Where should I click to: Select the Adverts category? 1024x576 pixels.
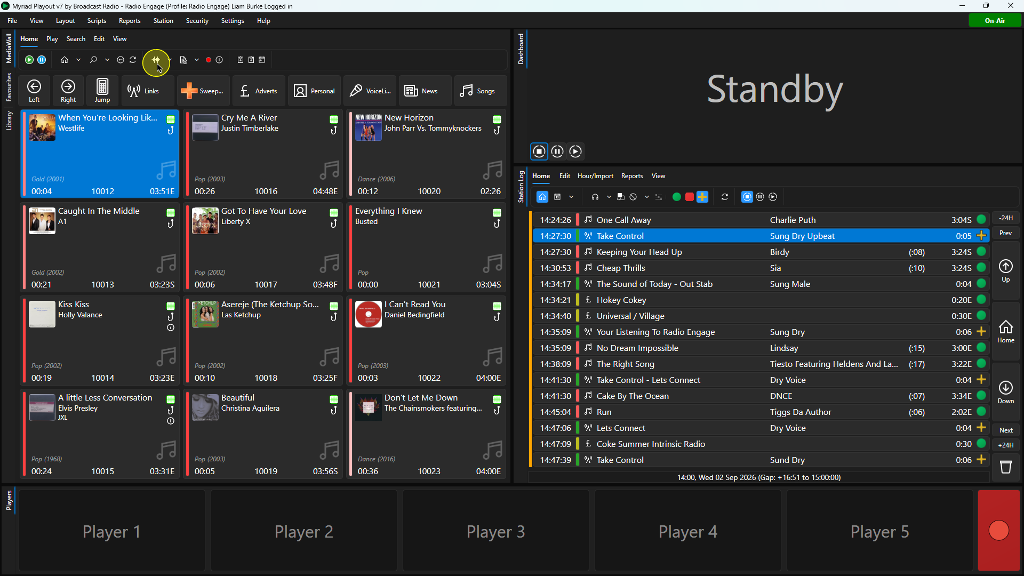(x=259, y=91)
